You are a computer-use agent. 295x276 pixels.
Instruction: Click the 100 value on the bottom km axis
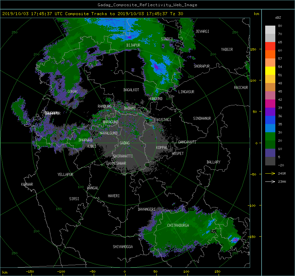[x=186, y=272]
